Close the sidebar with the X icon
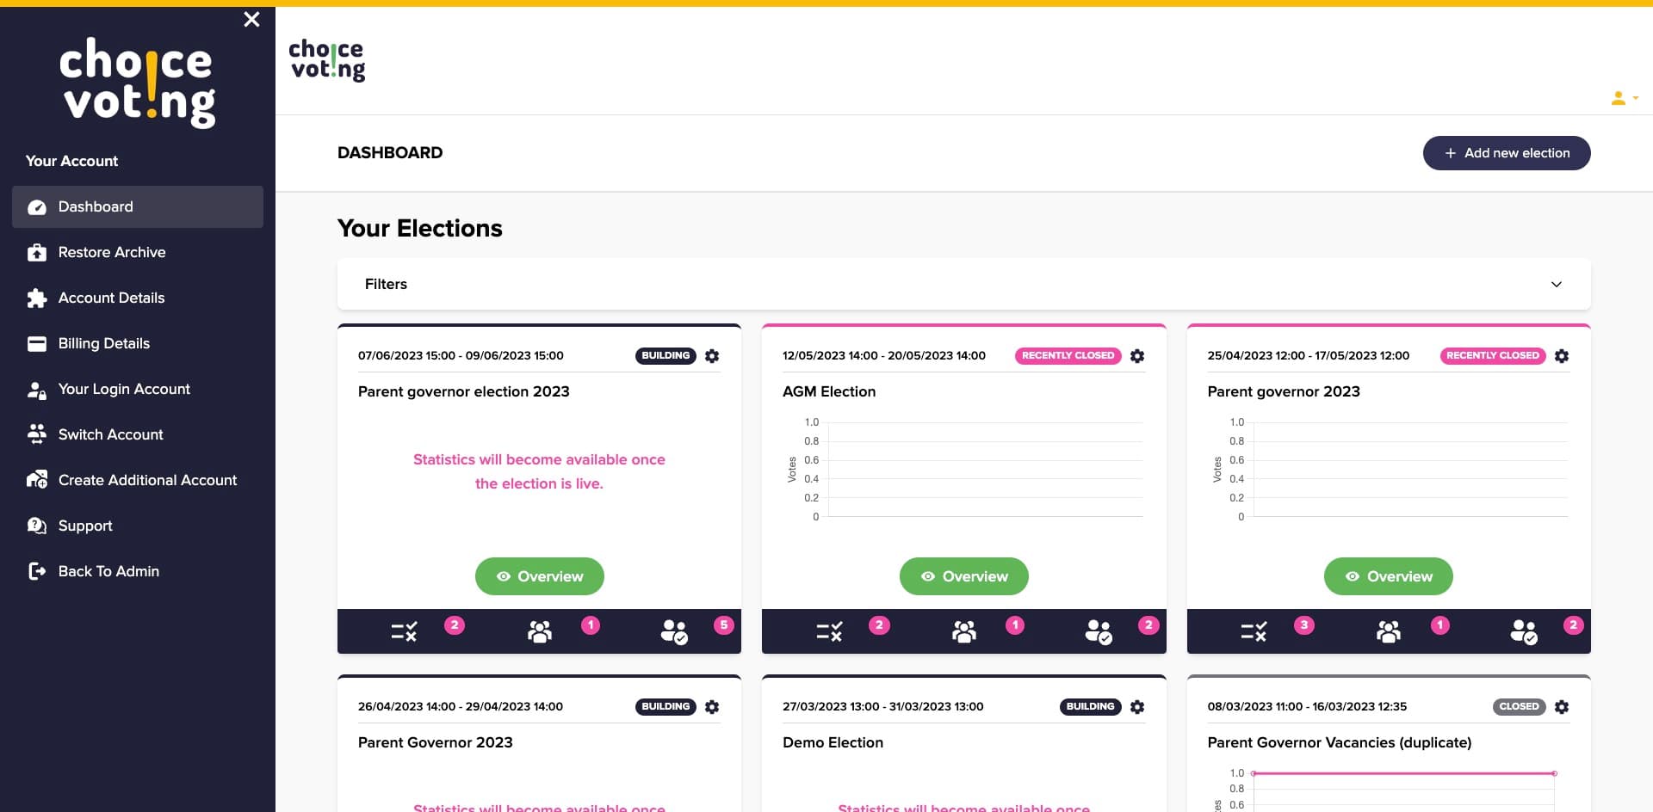Image resolution: width=1653 pixels, height=812 pixels. pos(251,19)
